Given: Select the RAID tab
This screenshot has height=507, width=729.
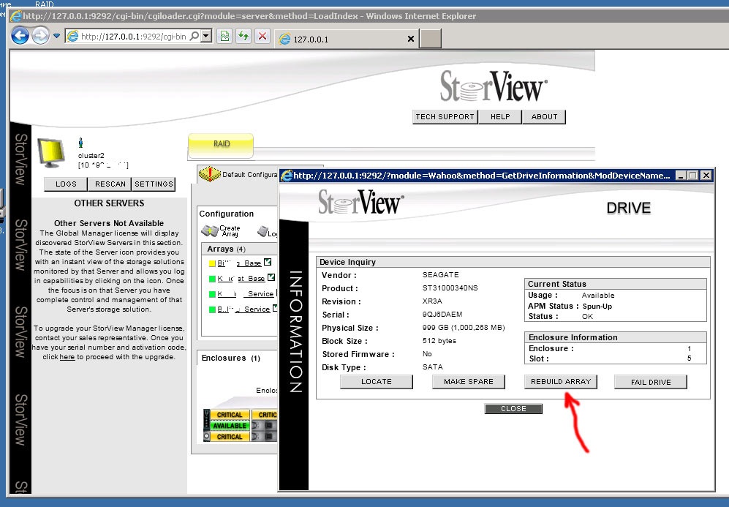Looking at the screenshot, I should (x=221, y=144).
